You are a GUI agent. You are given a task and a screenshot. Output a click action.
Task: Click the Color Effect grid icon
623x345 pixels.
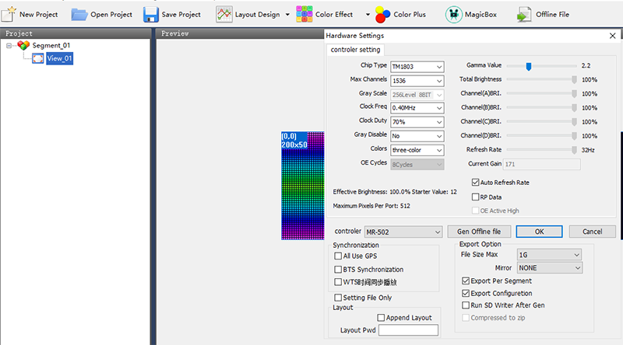pyautogui.click(x=304, y=14)
